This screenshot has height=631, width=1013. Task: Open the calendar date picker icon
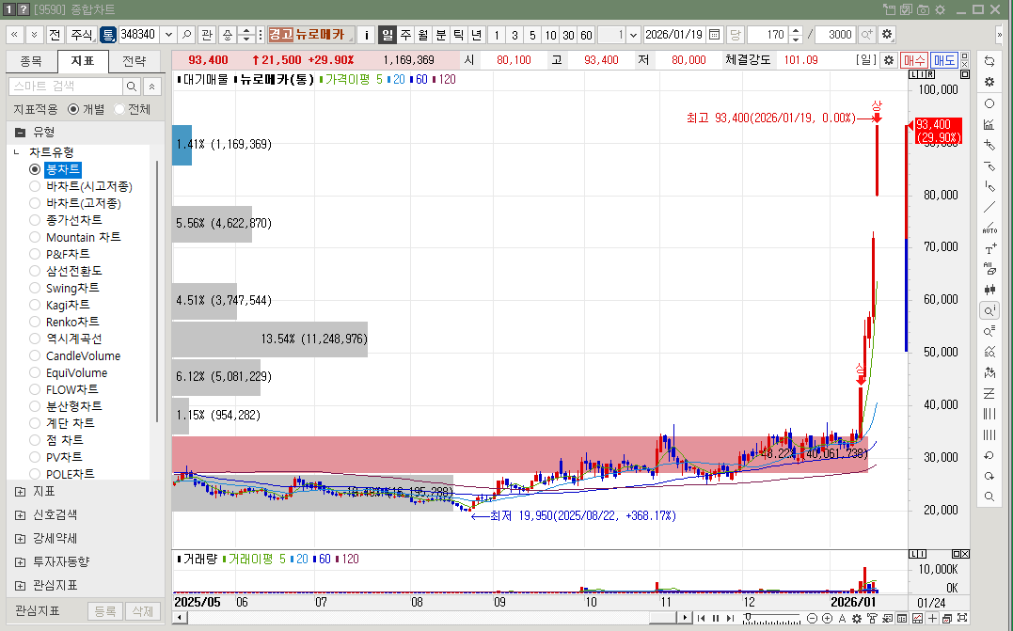click(x=715, y=35)
